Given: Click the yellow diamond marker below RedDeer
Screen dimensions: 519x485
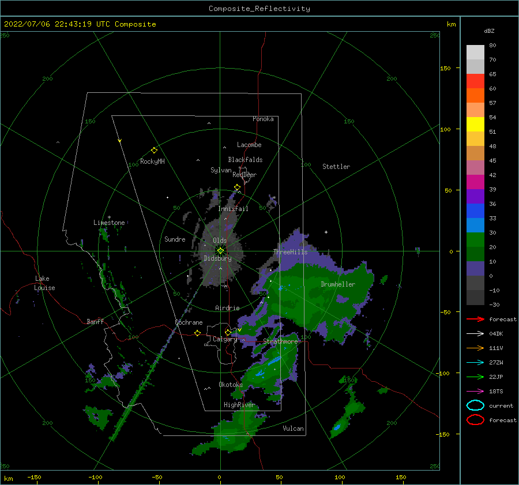Looking at the screenshot, I should click(x=238, y=187).
